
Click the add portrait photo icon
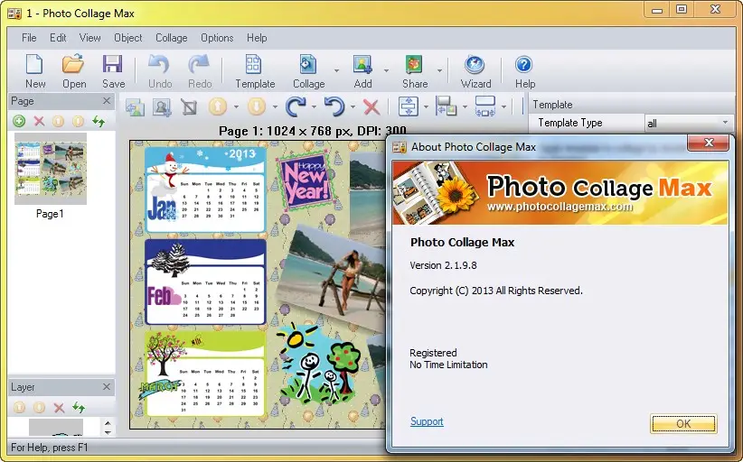[x=162, y=107]
